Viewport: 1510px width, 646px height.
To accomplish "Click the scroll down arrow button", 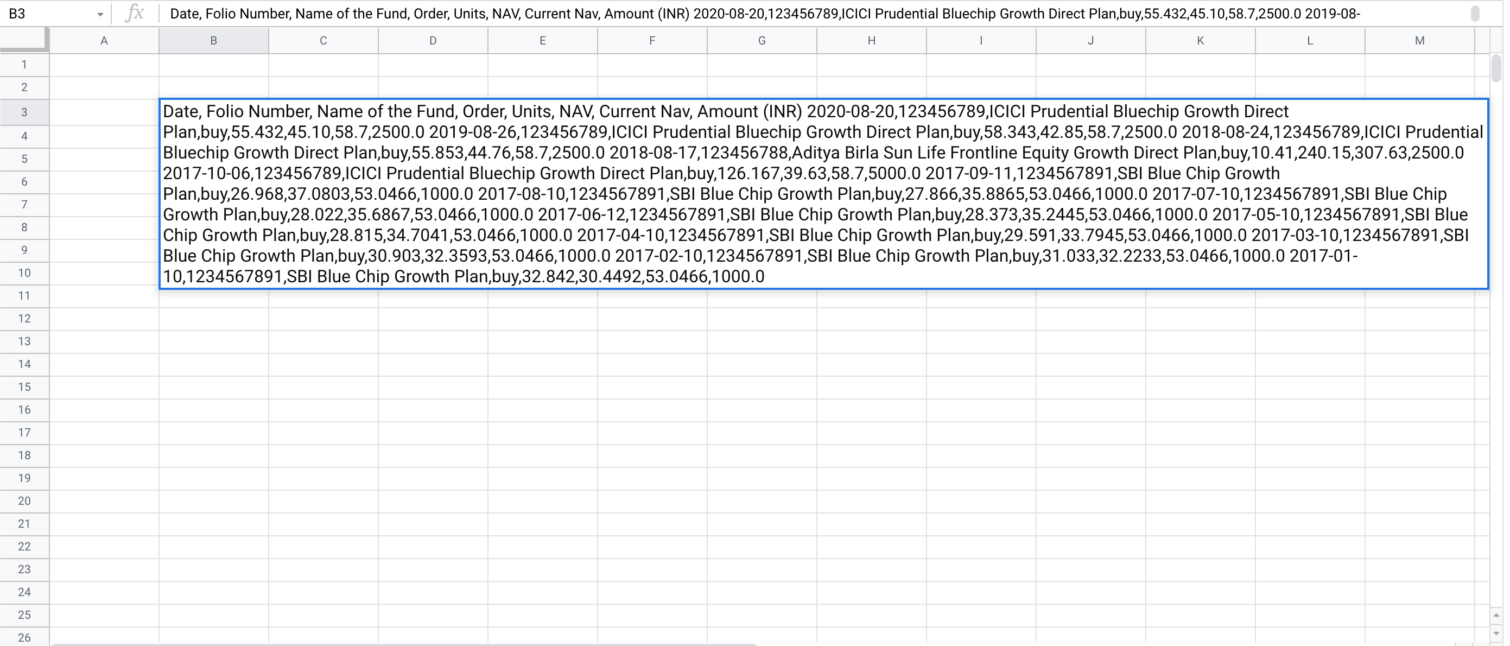I will 1496,634.
